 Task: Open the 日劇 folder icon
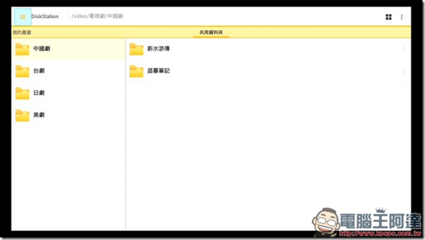point(22,93)
